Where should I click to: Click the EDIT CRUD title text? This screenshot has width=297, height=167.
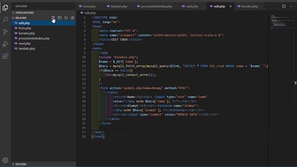coord(119,39)
